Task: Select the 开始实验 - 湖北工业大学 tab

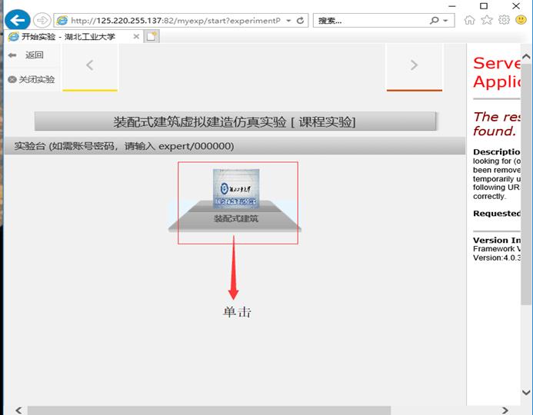Action: (69, 36)
